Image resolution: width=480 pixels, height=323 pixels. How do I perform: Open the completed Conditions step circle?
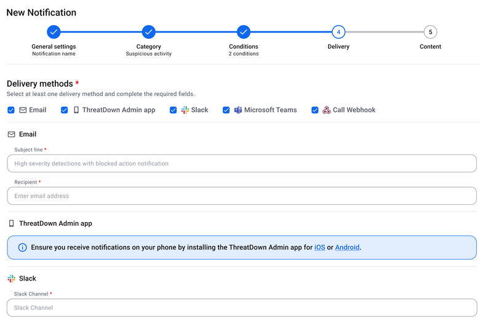tap(243, 32)
